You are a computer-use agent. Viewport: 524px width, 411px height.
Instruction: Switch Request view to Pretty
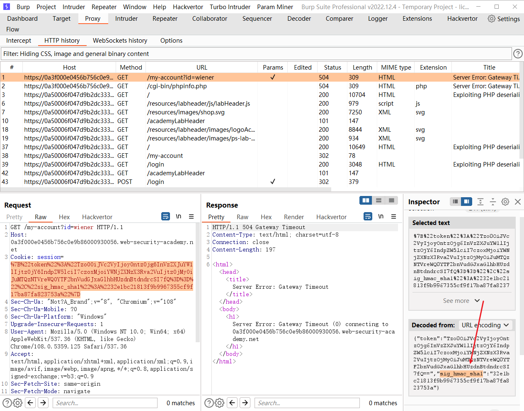[15, 217]
